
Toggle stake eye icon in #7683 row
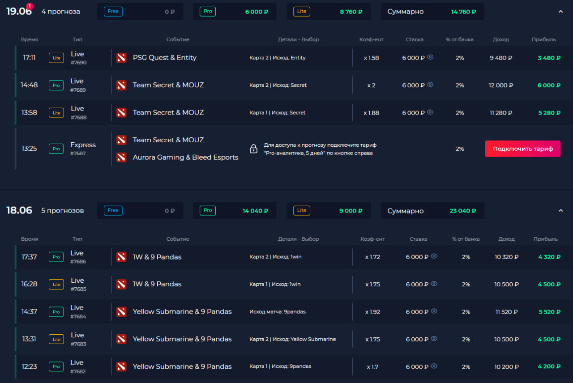tap(434, 339)
